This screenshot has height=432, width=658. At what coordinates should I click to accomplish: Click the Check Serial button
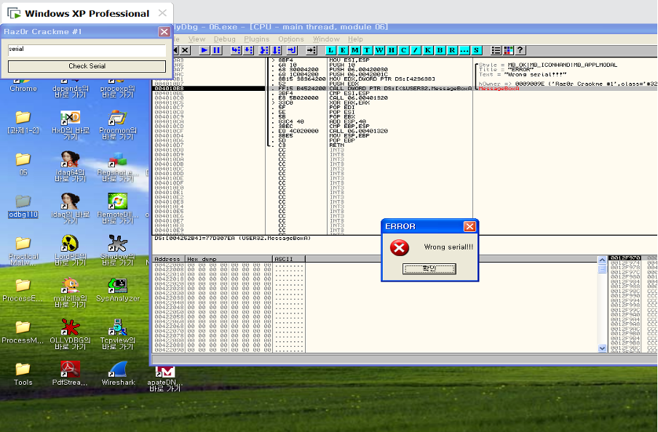pos(87,66)
